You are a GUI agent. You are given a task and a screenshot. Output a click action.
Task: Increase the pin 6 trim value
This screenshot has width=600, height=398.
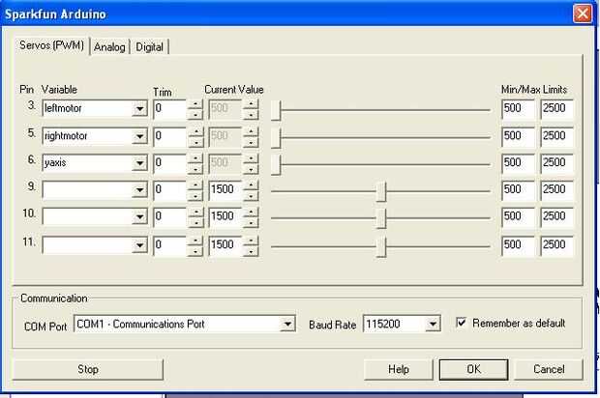[195, 158]
